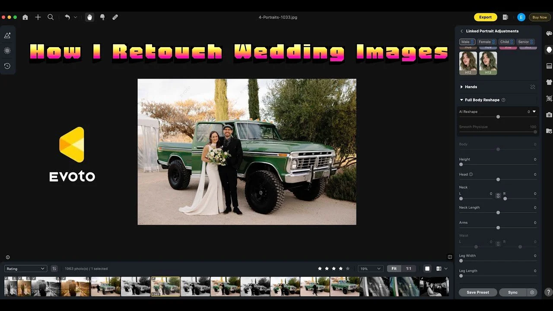Image resolution: width=553 pixels, height=311 pixels.
Task: Click the Buy Now button
Action: (540, 17)
